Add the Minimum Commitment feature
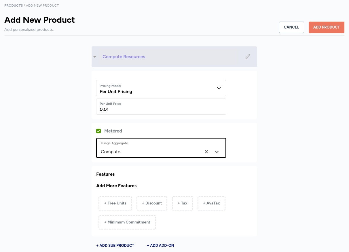Screen dimensions: 349x252 [x=127, y=222]
